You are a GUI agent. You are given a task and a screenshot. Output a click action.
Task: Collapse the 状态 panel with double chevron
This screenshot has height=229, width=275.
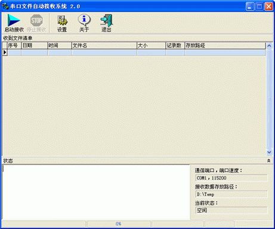coord(268,161)
